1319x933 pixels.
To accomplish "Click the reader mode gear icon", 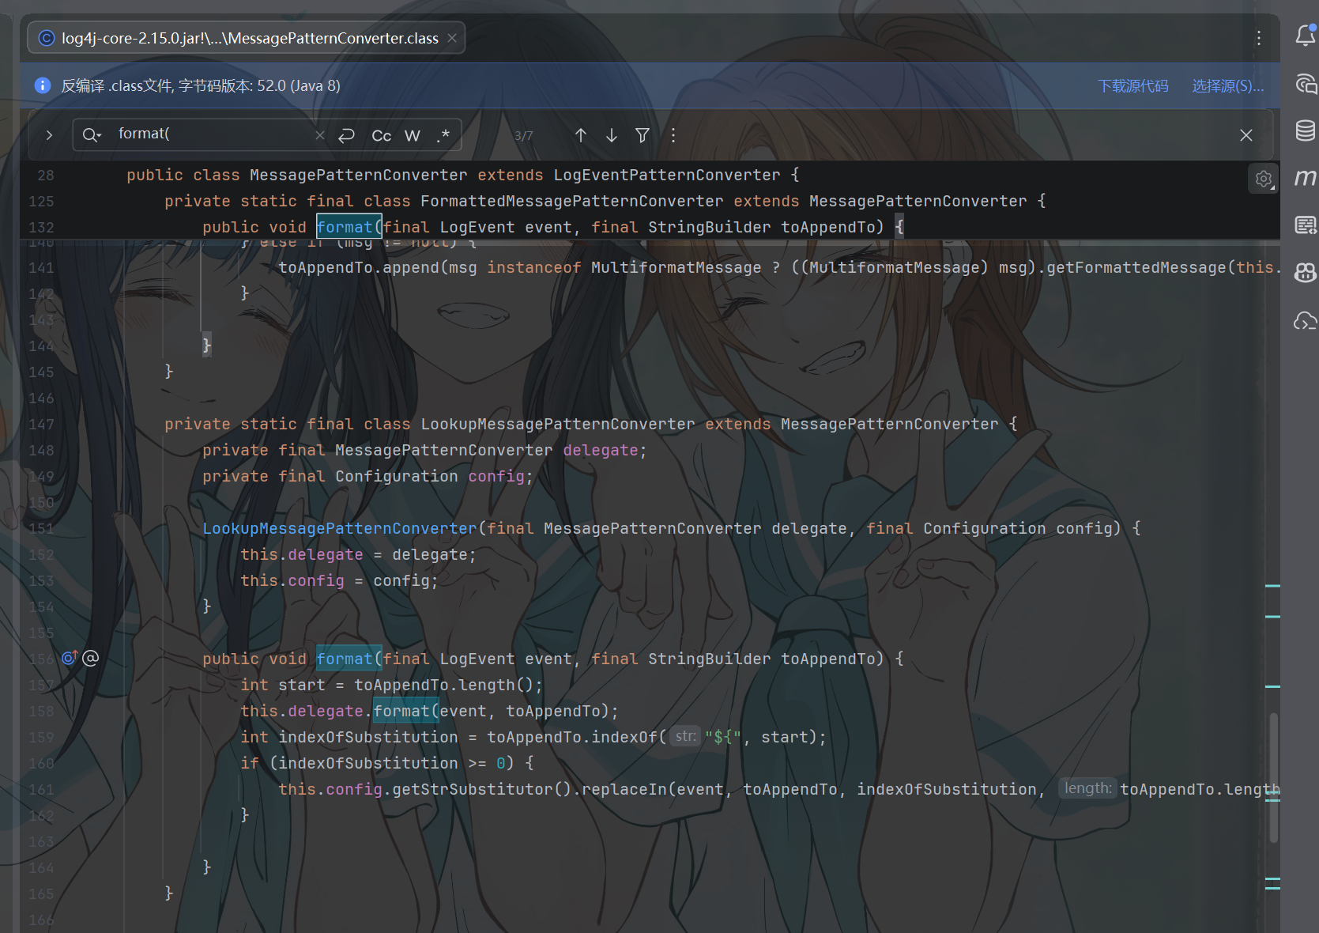I will (x=1263, y=179).
